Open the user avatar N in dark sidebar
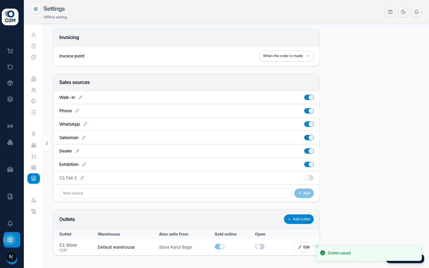The image size is (429, 268). [11, 257]
